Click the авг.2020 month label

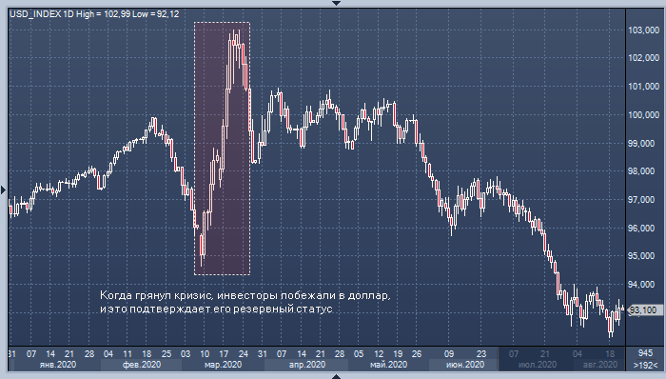click(599, 365)
